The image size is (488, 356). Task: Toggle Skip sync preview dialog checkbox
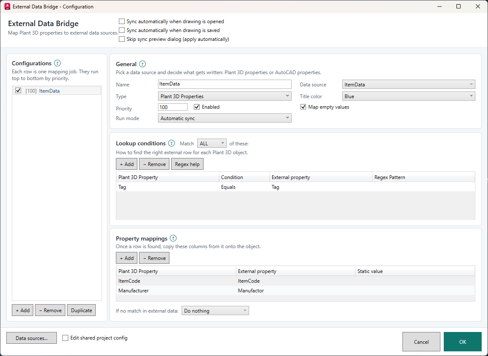point(122,39)
